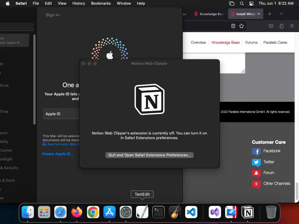Image resolution: width=299 pixels, height=224 pixels.
Task: Launch Firefox from the Dock
Action: pos(77,212)
